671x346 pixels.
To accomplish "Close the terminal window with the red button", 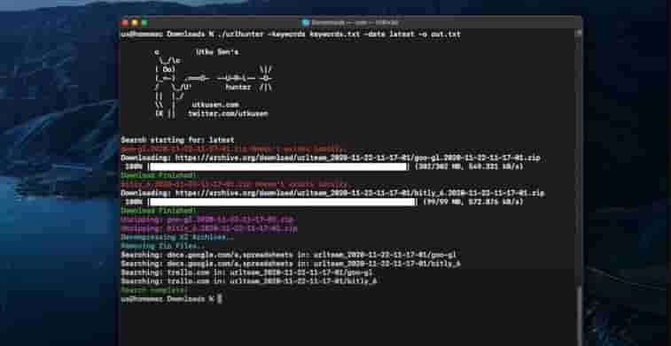I will [x=125, y=23].
